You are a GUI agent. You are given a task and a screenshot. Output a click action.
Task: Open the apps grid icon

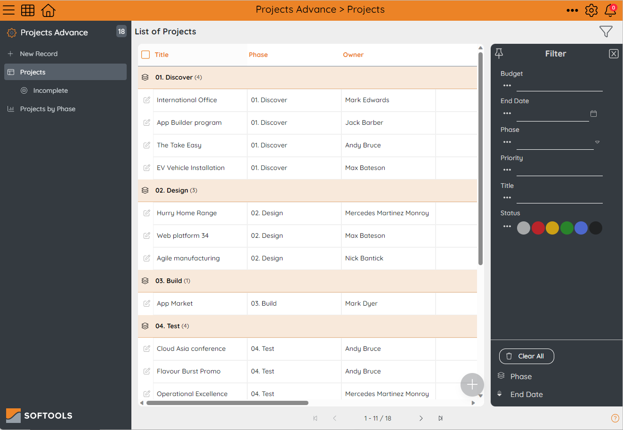click(x=28, y=10)
